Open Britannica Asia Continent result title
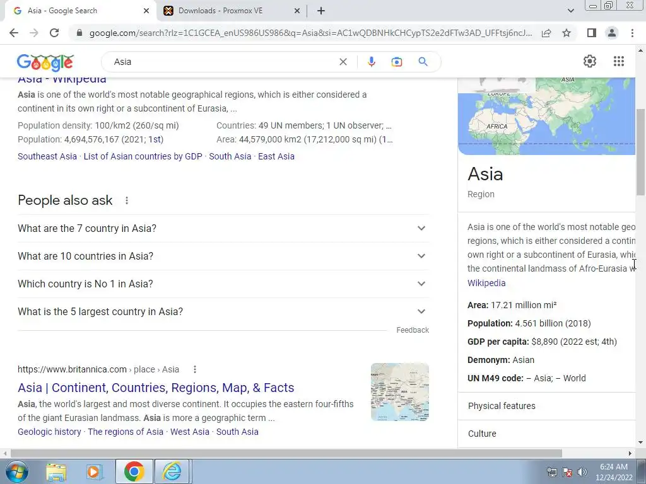Image resolution: width=646 pixels, height=484 pixels. 156,388
